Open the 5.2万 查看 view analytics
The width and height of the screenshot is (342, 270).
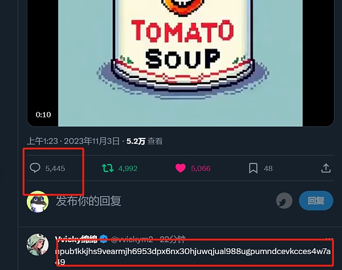145,141
